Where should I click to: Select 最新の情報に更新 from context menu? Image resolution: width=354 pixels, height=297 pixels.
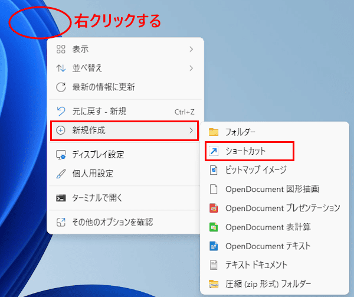125,87
